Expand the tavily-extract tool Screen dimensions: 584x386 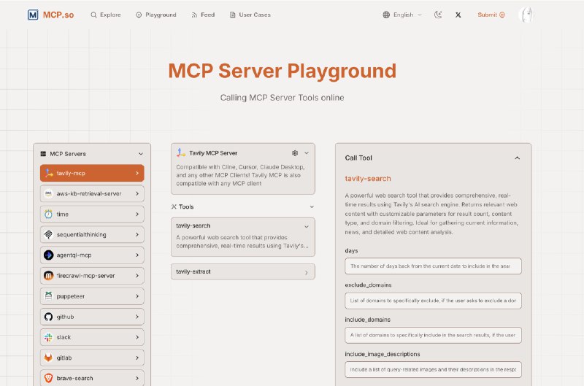click(x=243, y=271)
